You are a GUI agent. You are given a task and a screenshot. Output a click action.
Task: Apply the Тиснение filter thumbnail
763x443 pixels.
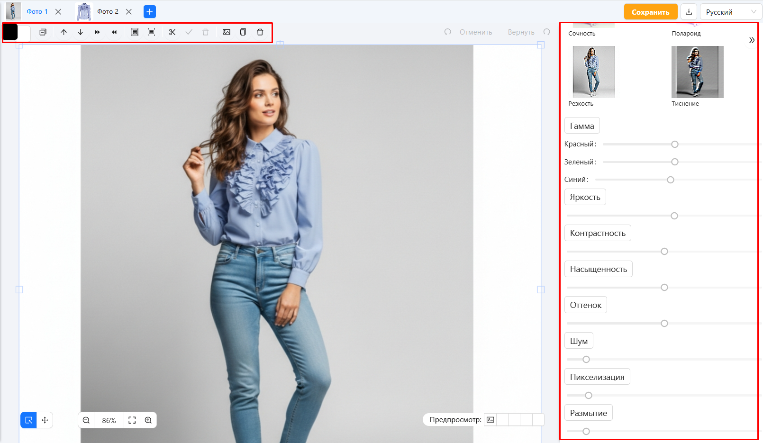point(697,72)
